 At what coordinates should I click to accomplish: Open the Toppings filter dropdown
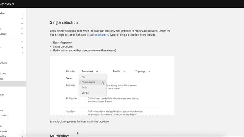point(143,71)
